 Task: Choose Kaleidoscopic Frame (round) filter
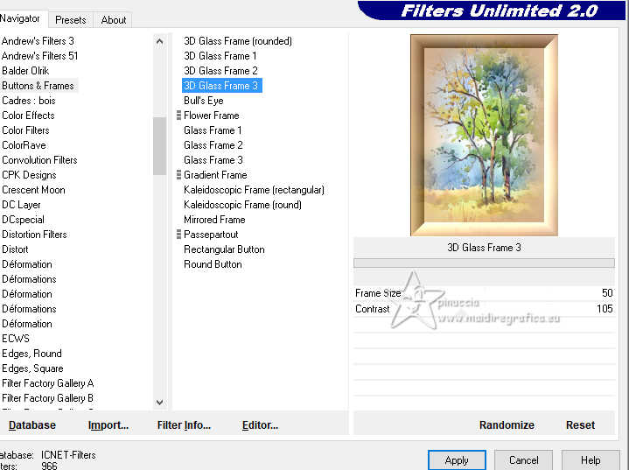click(242, 205)
